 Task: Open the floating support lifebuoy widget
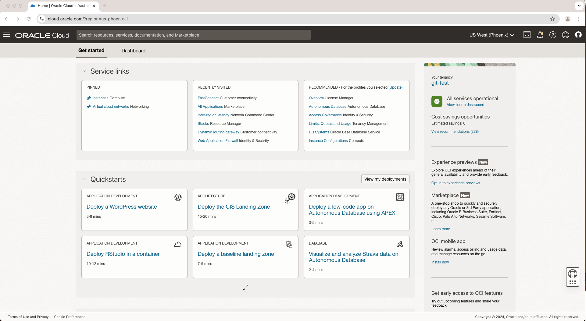pyautogui.click(x=572, y=274)
